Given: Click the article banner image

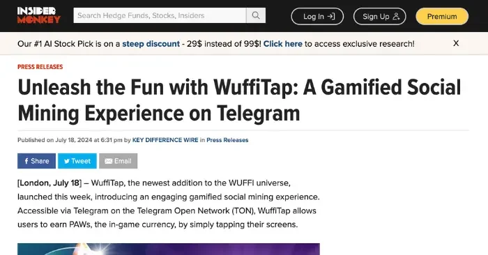Looking at the screenshot, I should (169, 249).
